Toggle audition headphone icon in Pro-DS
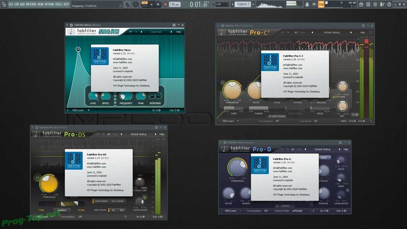 click(x=37, y=177)
